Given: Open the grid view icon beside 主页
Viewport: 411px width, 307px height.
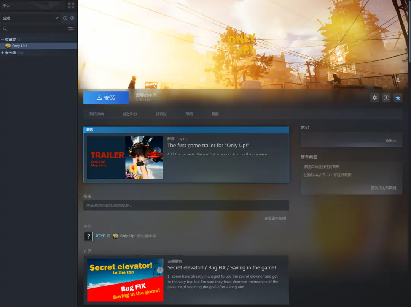Looking at the screenshot, I should tap(71, 5).
